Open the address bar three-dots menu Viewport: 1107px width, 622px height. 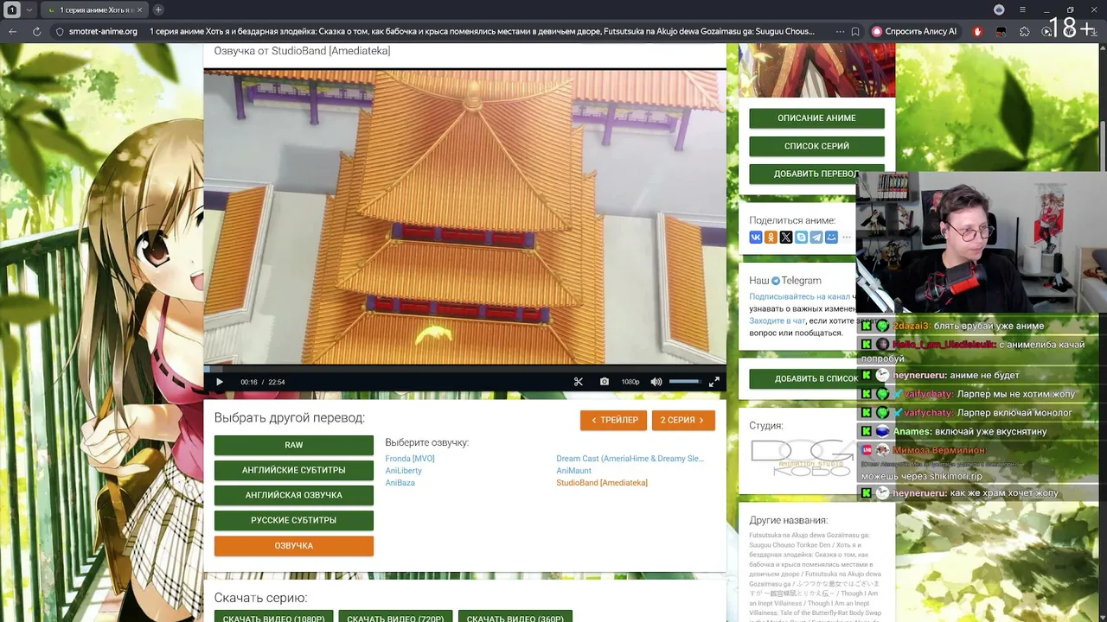(x=840, y=31)
